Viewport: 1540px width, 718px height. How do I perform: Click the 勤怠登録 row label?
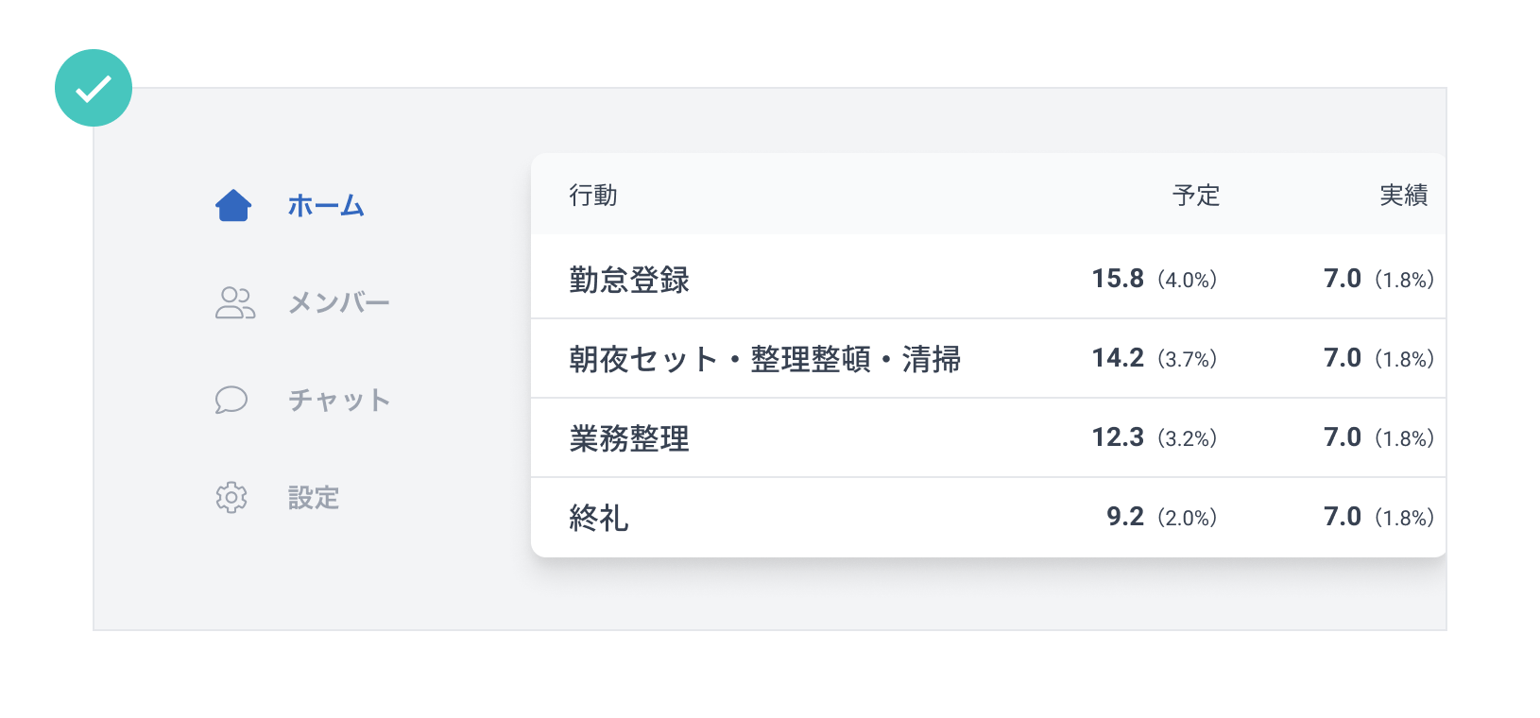point(629,279)
